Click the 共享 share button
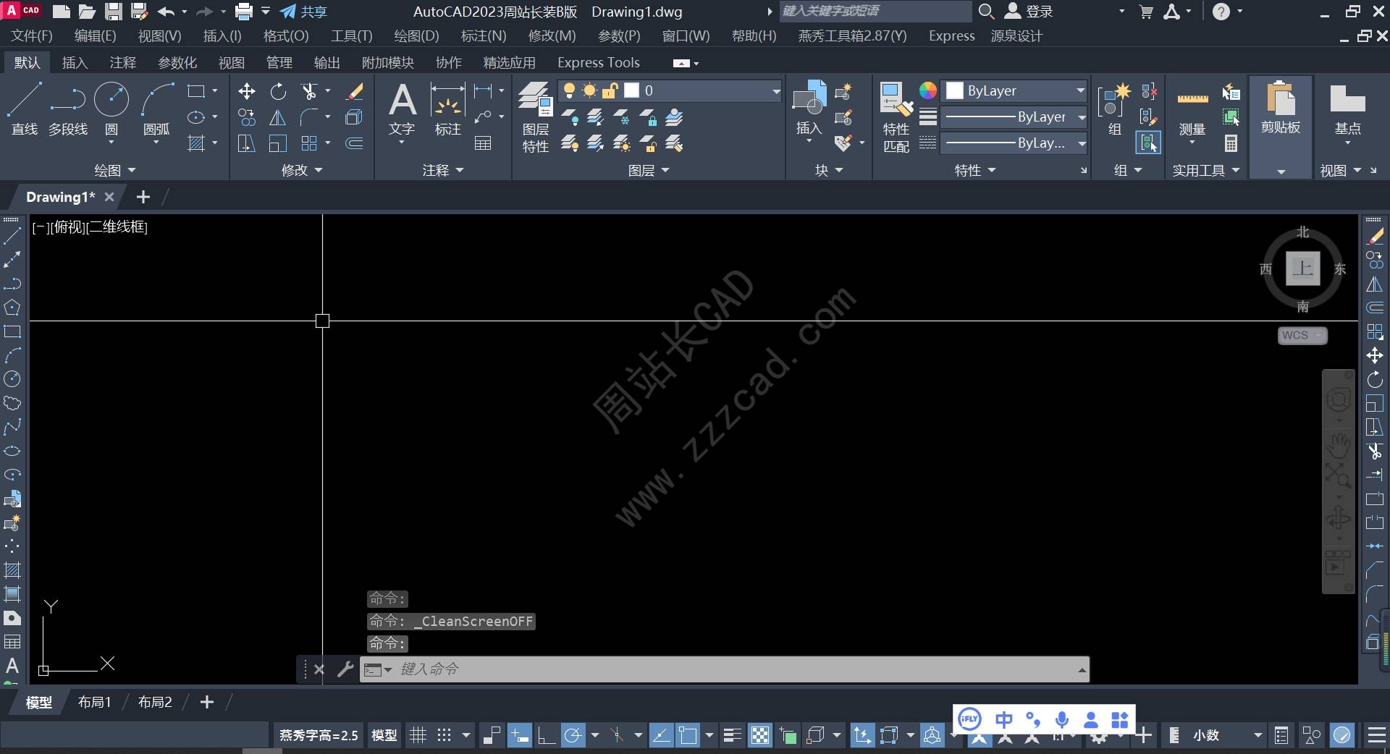 tap(304, 12)
